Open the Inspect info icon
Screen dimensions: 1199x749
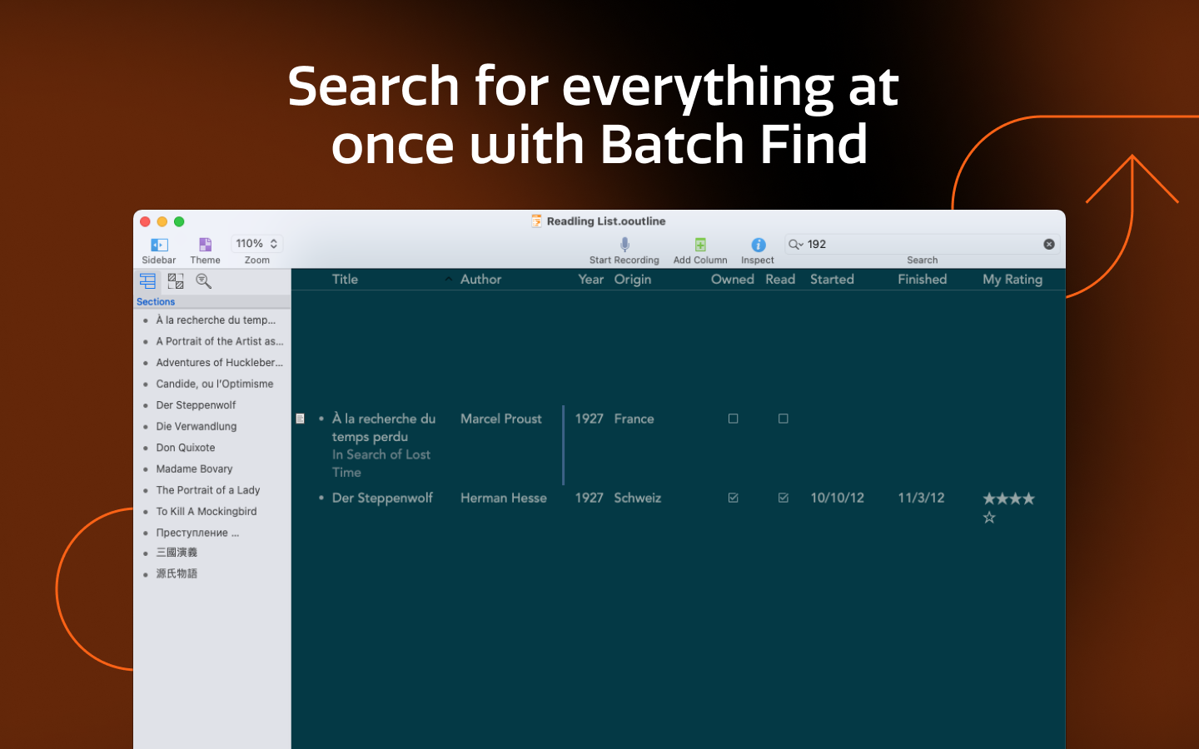(758, 244)
